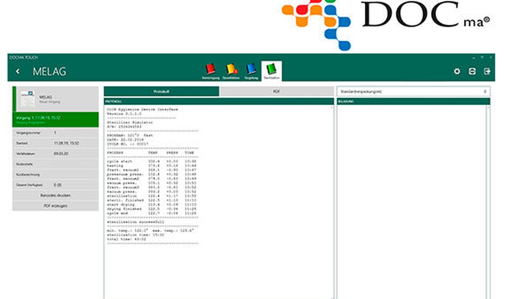Select the yellow Desinfektion book icon

[231, 70]
